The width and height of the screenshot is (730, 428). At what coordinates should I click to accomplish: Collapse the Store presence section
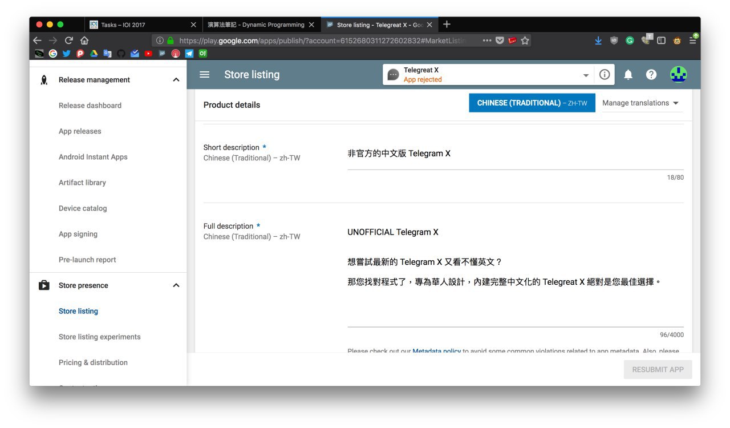click(x=176, y=285)
